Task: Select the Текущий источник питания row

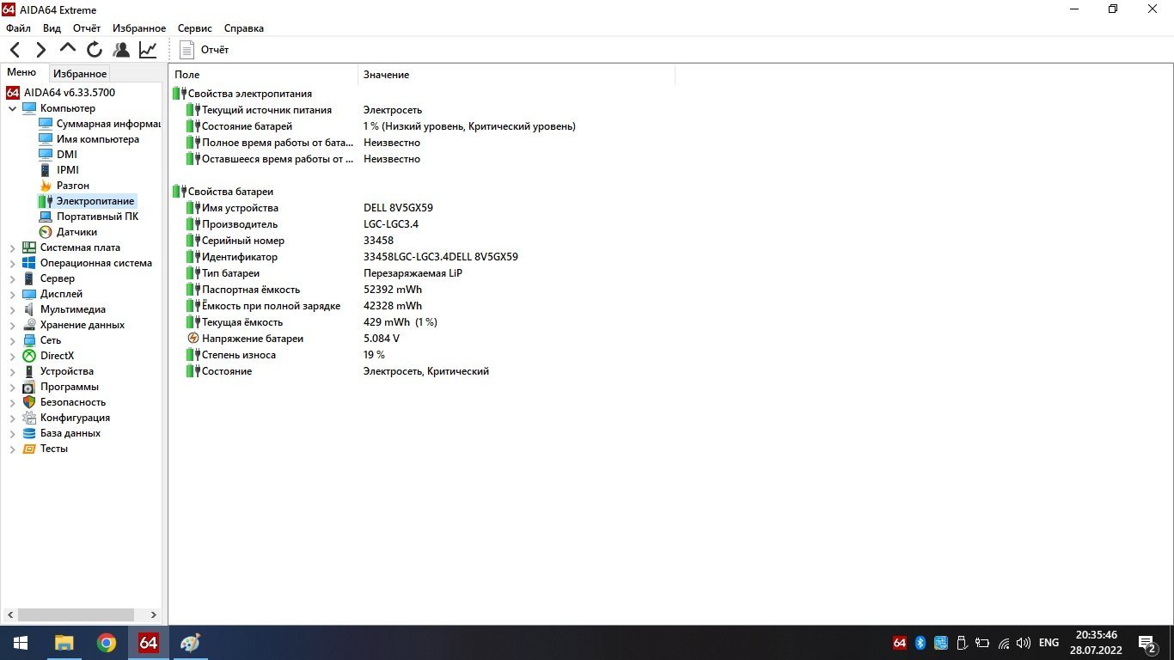Action: pyautogui.click(x=422, y=110)
